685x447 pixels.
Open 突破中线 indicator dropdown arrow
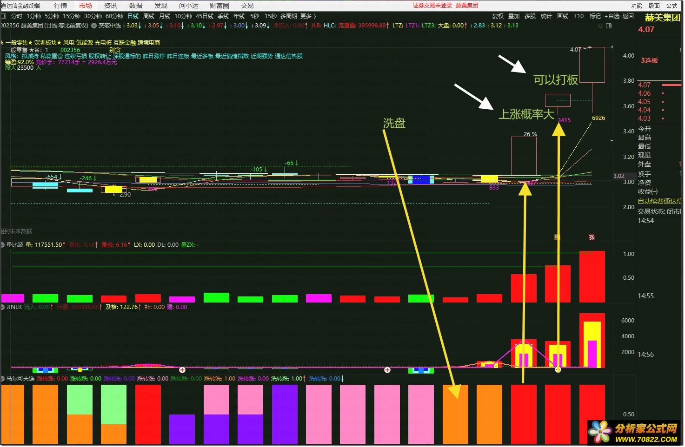click(x=94, y=26)
